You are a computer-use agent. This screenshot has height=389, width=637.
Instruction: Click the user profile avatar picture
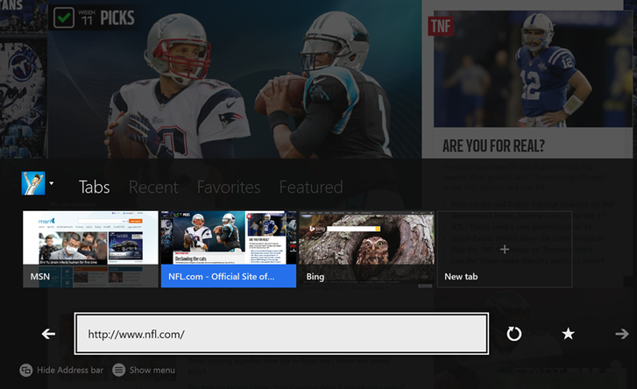32,183
